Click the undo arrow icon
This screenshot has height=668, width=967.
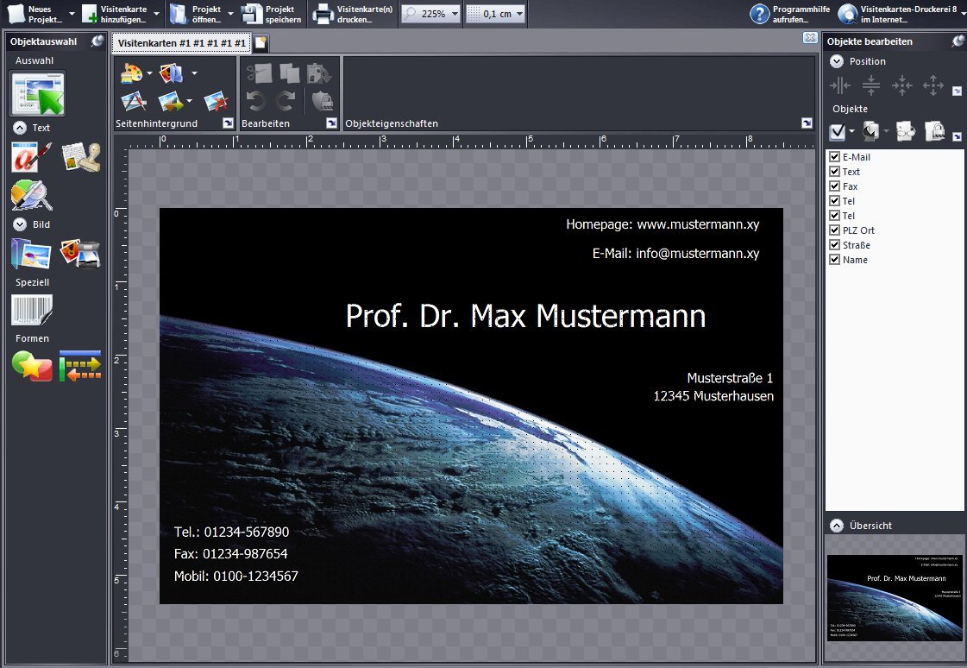click(256, 100)
